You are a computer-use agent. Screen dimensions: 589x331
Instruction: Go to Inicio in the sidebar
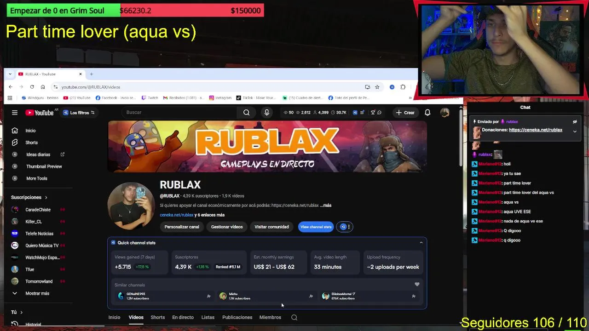tap(31, 131)
